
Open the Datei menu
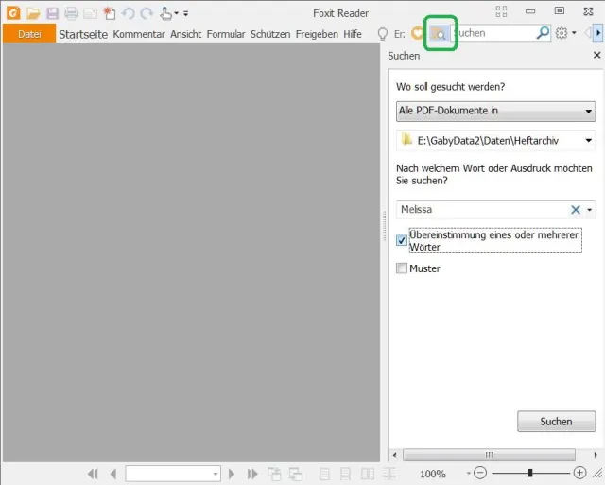click(x=29, y=34)
